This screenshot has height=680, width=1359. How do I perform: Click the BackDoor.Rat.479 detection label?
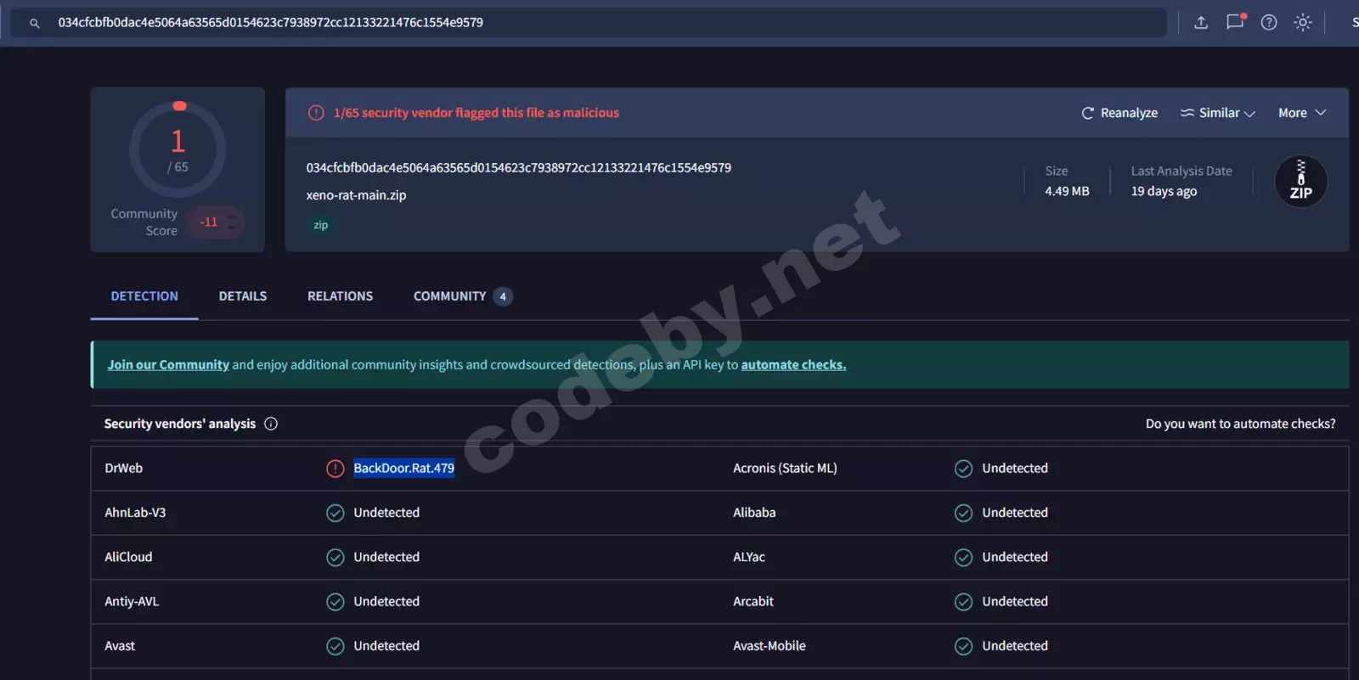(x=403, y=469)
